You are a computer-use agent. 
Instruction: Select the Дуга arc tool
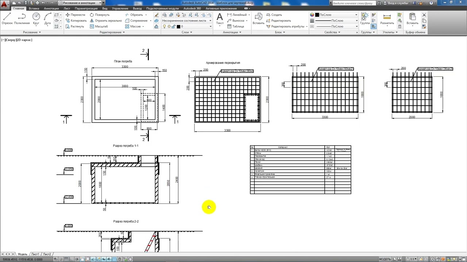coord(48,19)
